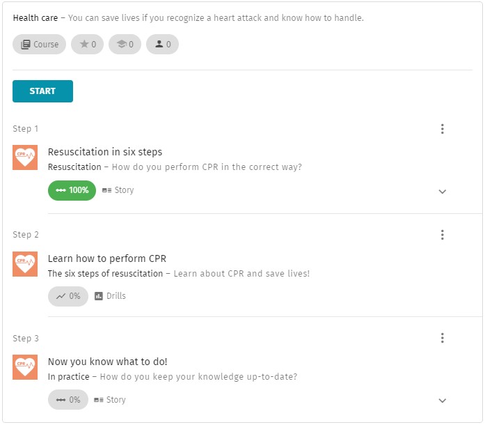Click the 0% progress badge in Step 3

(x=68, y=400)
